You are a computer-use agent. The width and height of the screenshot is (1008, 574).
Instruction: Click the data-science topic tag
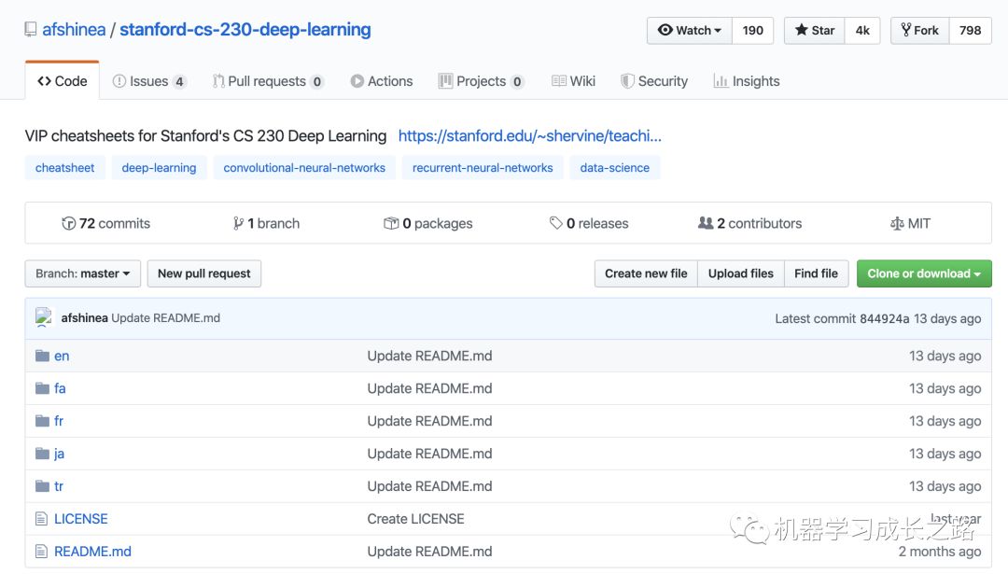[x=614, y=168]
